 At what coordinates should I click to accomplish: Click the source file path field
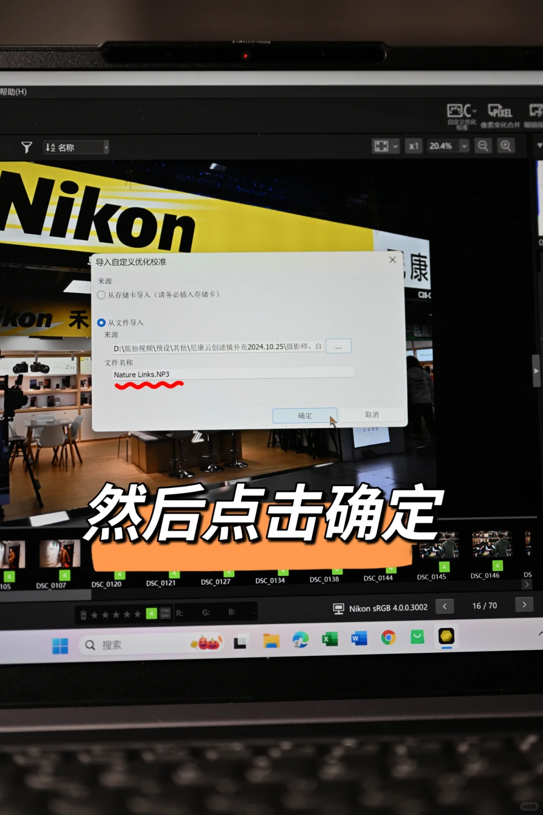pos(218,347)
